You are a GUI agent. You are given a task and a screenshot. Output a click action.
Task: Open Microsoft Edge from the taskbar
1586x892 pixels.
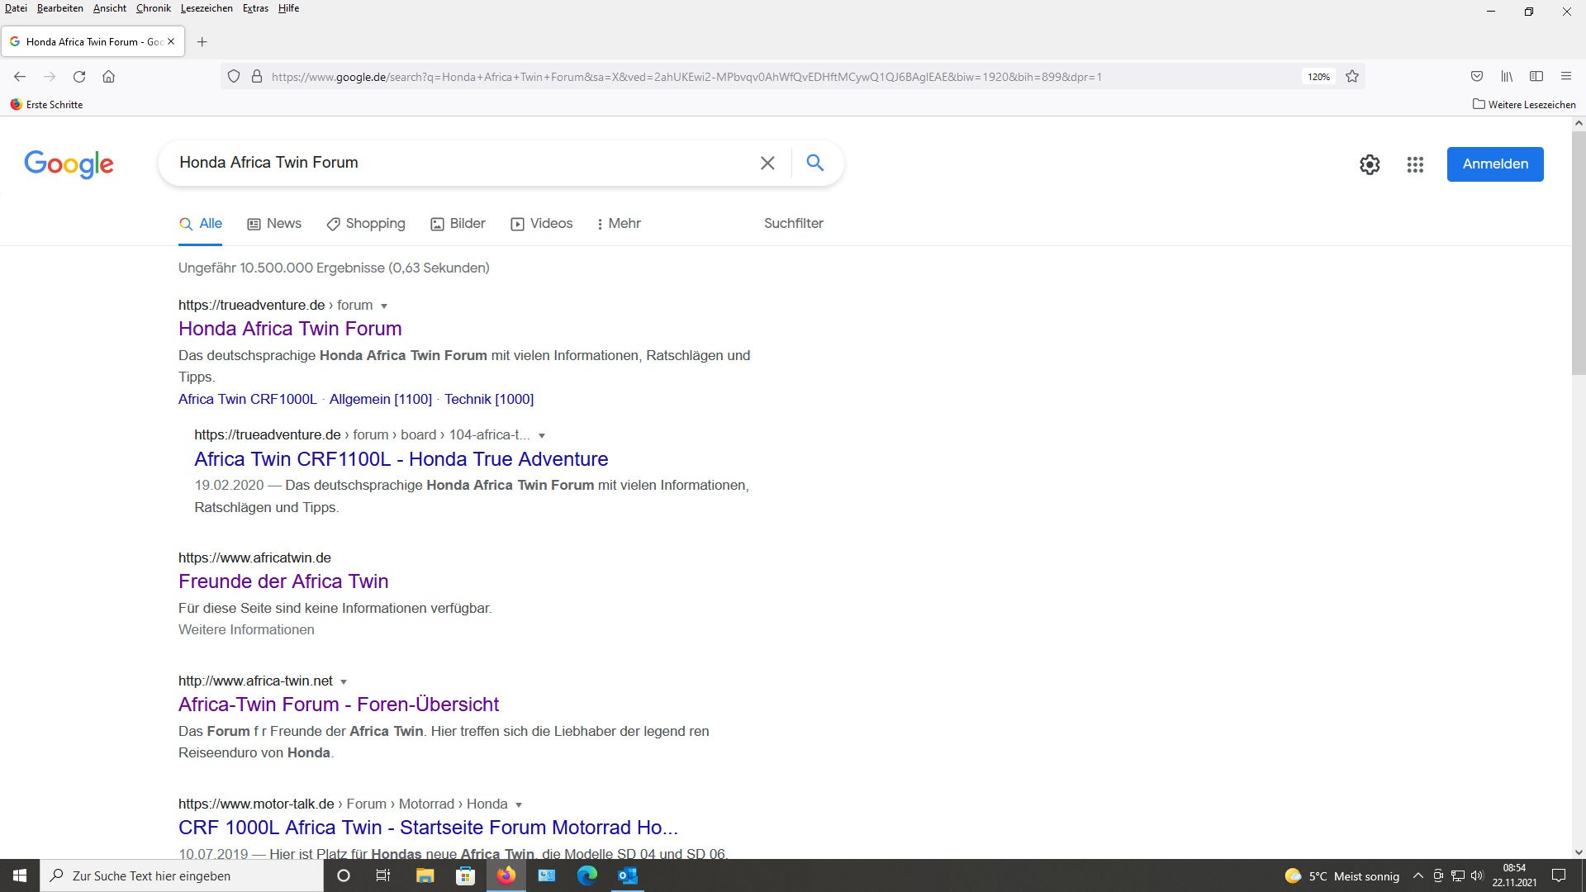pyautogui.click(x=587, y=875)
